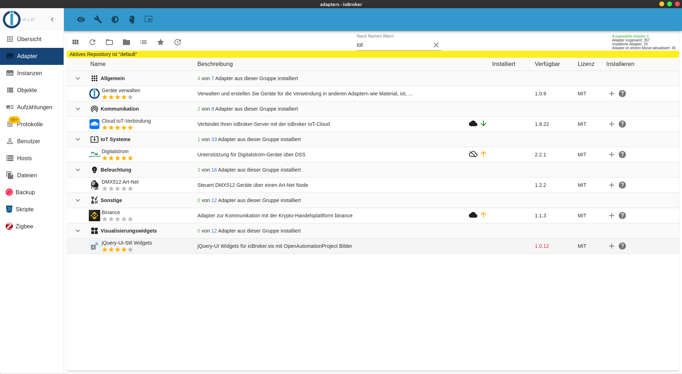The image size is (682, 374).
Task: Open Dateien in the sidebar
Action: point(32,175)
